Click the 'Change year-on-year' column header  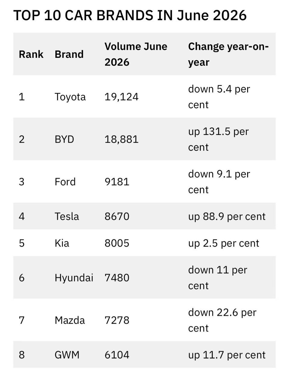pyautogui.click(x=228, y=54)
